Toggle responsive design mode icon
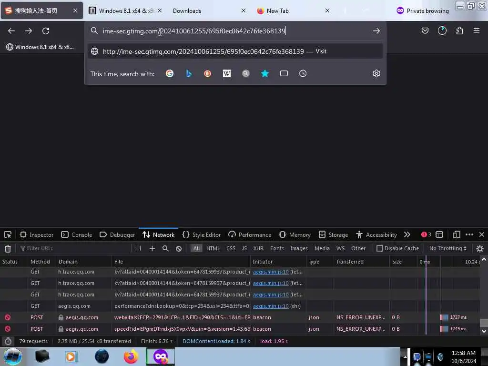Screen dimensions: 488x366 [457, 234]
